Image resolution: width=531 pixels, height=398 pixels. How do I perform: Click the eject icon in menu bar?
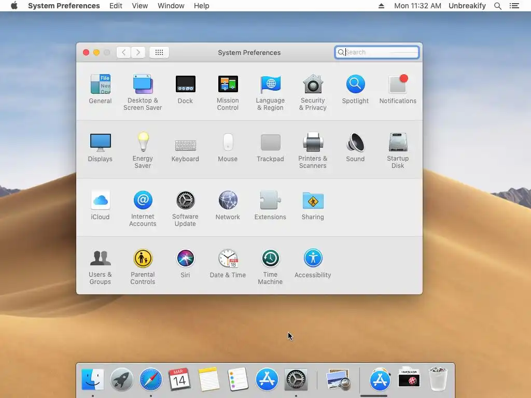coord(381,6)
